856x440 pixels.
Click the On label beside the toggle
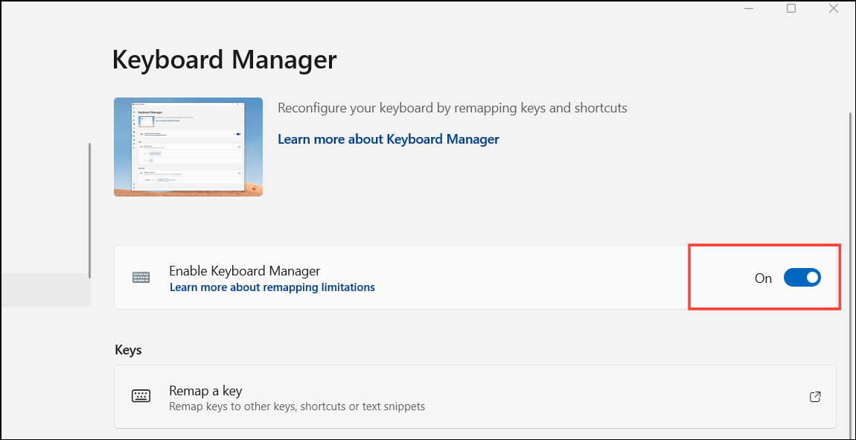pyautogui.click(x=763, y=278)
